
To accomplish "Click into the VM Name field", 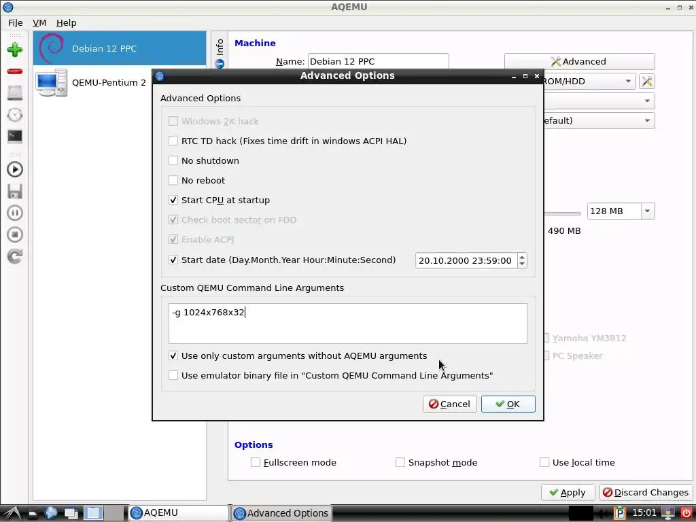I will click(x=378, y=61).
